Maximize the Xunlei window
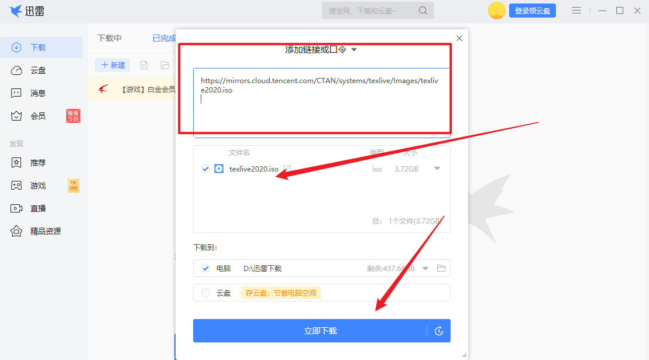 point(620,11)
